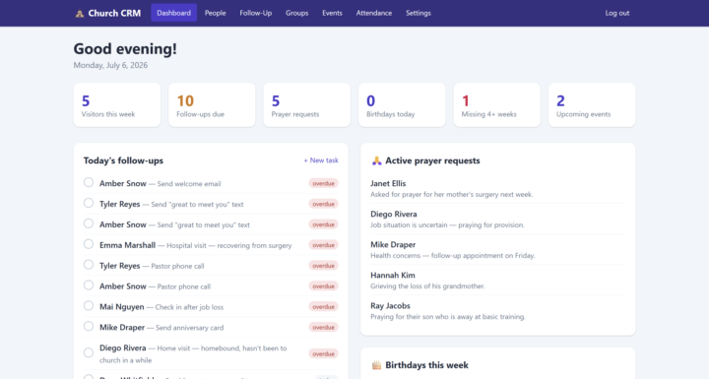Click the overdue badge on Emma Marshall's task
This screenshot has width=709, height=379.
[x=323, y=245]
